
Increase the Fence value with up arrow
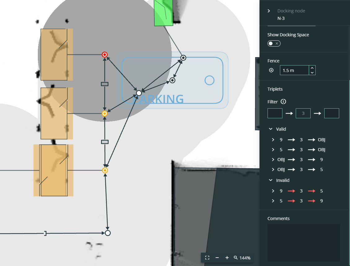(x=312, y=68)
